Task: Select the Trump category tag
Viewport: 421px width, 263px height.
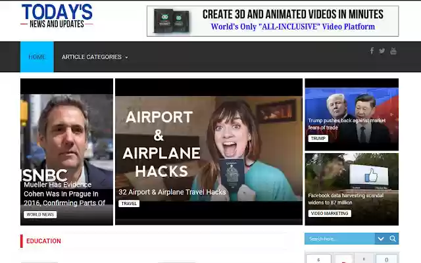Action: [318, 139]
